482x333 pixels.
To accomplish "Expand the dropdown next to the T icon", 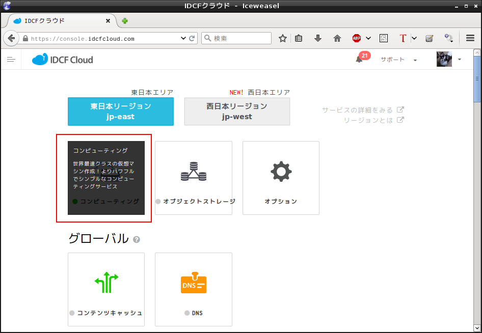I will (x=414, y=38).
